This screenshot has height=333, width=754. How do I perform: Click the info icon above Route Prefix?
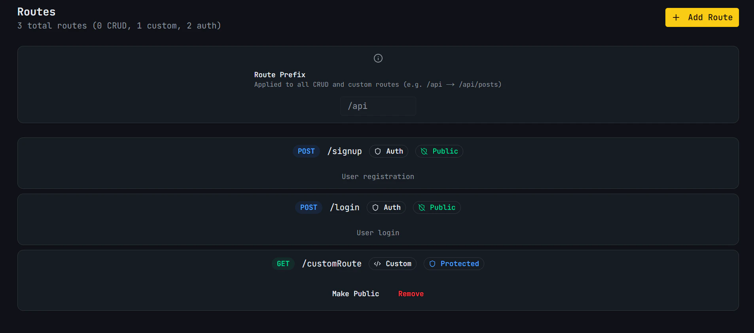click(377, 58)
